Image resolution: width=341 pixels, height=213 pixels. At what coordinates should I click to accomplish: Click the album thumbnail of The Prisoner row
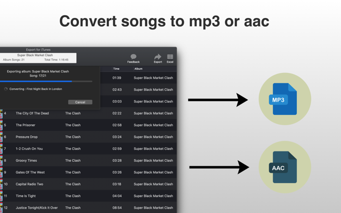(x=1, y=125)
